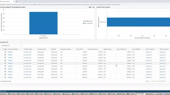Viewport: 170px width, 95px height.
Task: Click the browser address bar URL
Action: [60, 5]
